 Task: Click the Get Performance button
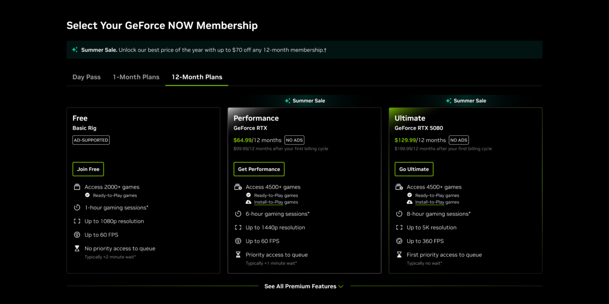259,169
